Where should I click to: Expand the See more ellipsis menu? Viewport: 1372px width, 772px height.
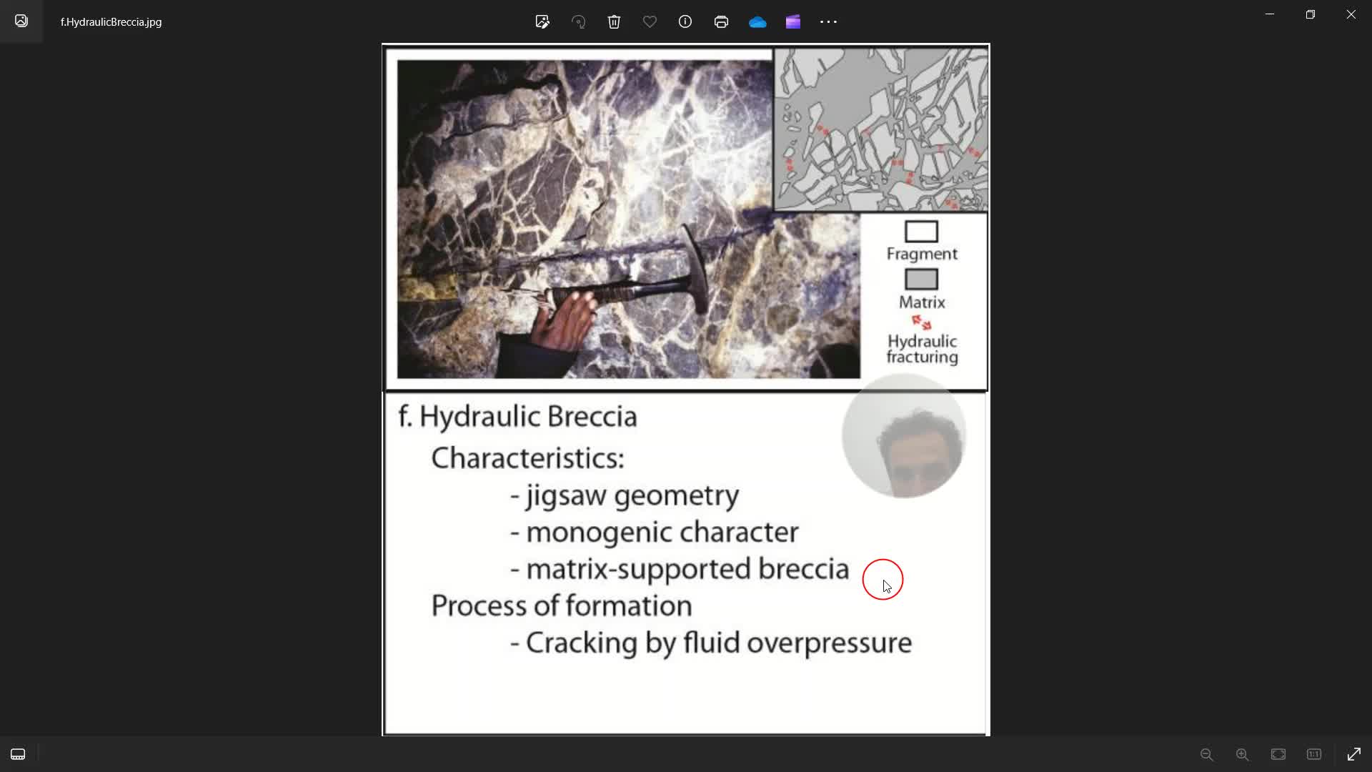[x=828, y=21]
